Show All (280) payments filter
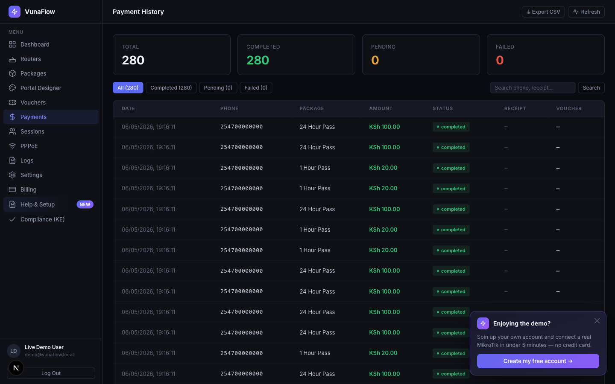The height and width of the screenshot is (384, 615). (128, 87)
